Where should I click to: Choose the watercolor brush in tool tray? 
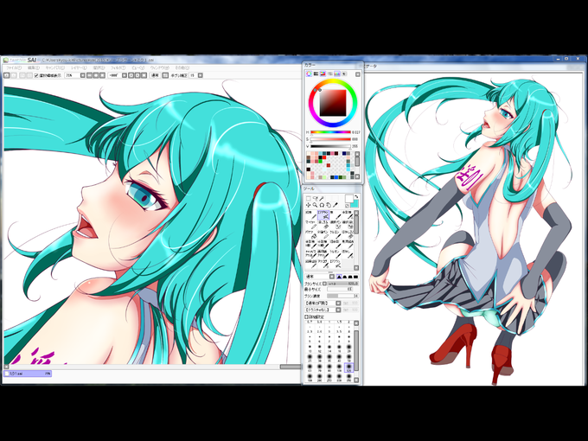pyautogui.click(x=348, y=214)
